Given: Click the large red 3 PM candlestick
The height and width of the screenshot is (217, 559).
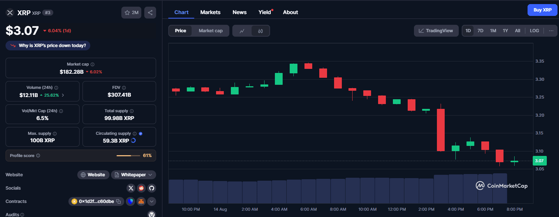Looking at the screenshot, I should tap(441, 130).
